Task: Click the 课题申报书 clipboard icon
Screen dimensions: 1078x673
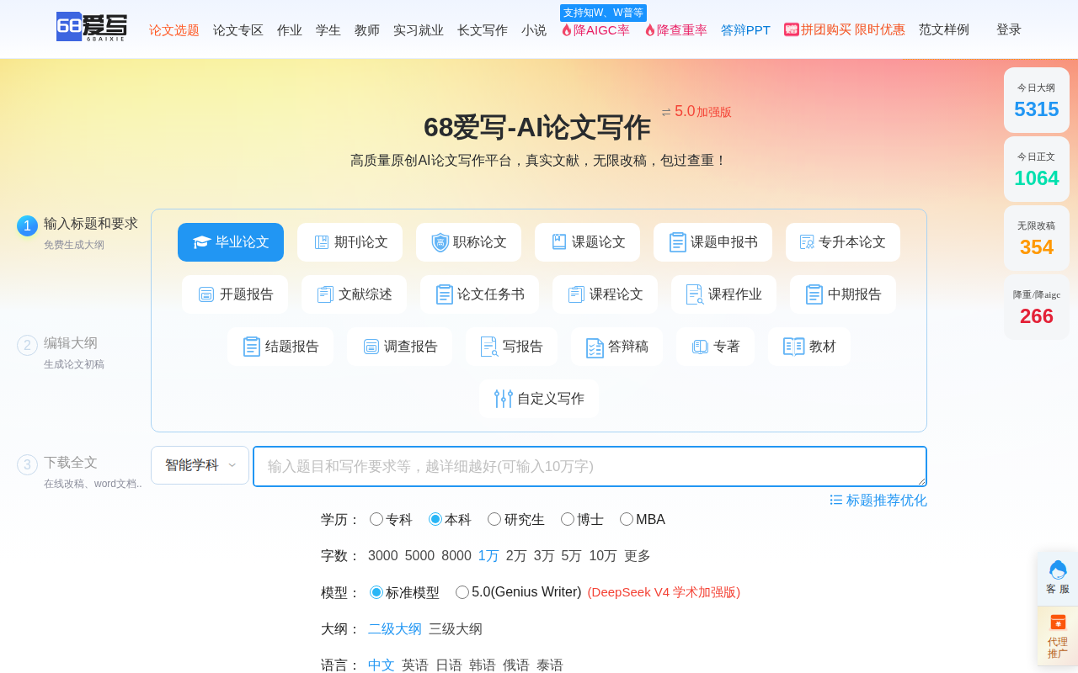Action: click(678, 242)
